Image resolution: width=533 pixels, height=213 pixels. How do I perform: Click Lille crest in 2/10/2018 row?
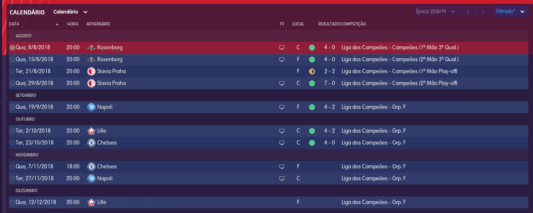tap(91, 131)
